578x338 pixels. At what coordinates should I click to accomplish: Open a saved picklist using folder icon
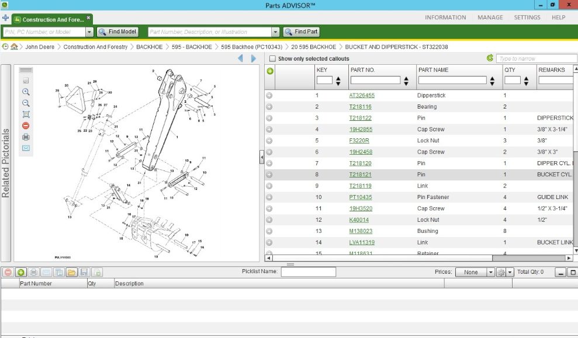(x=71, y=271)
